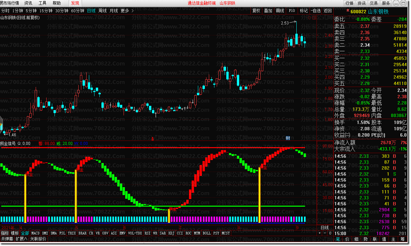The height and width of the screenshot is (246, 411).
Task: Click the 开弹幕 toggle at bottom left
Action: tap(7, 239)
